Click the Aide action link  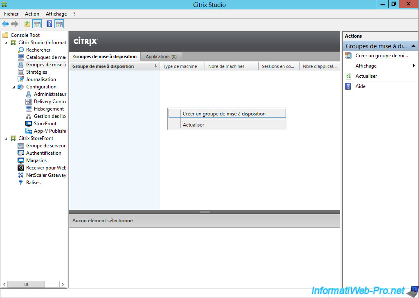click(360, 86)
